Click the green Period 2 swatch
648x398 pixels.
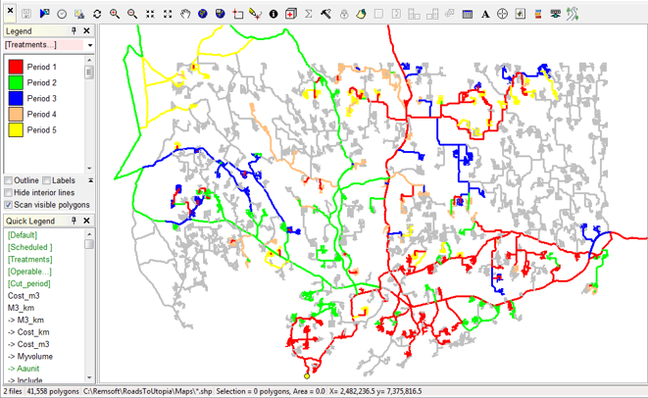[16, 82]
